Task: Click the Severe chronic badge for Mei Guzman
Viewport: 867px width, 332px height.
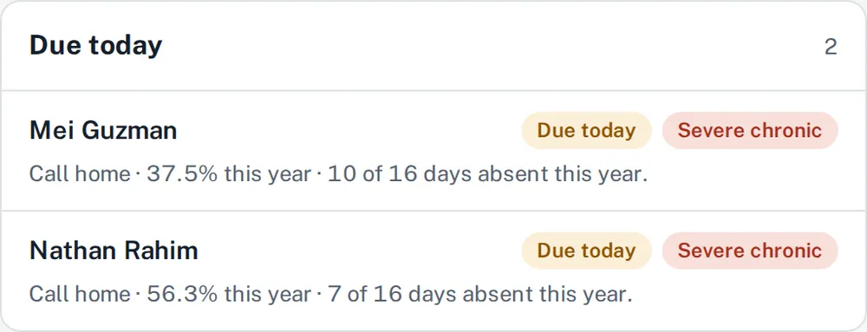Action: 750,131
